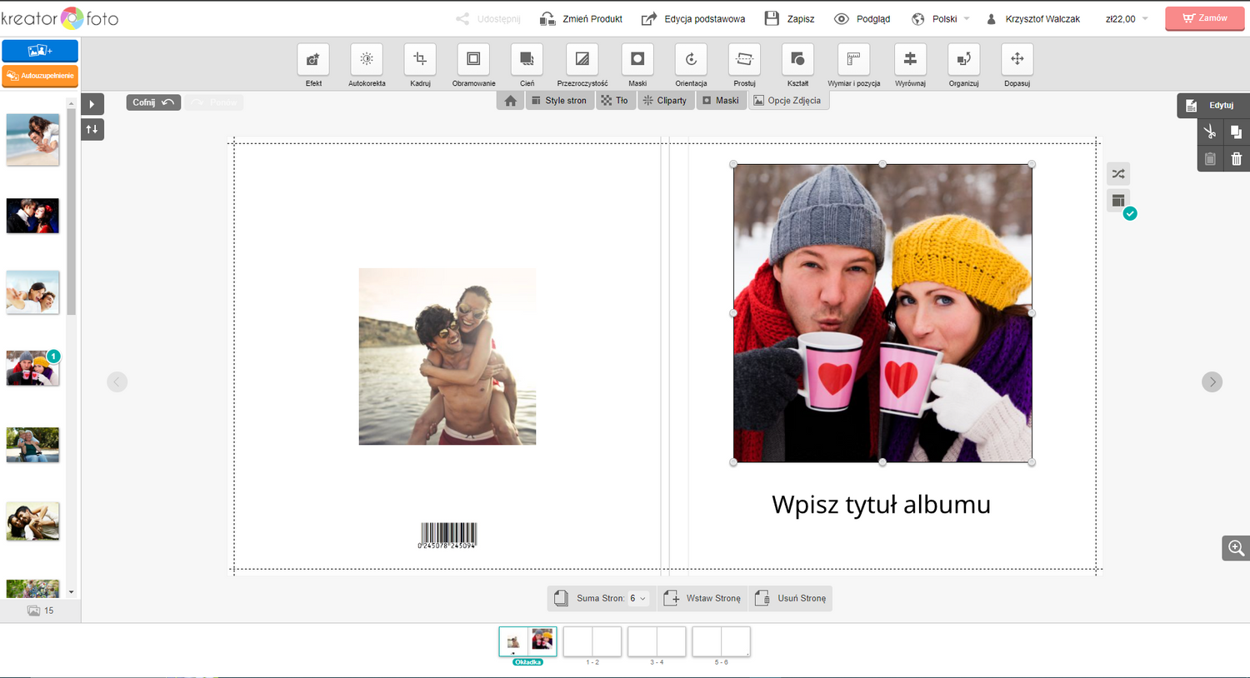
Task: Click Edycja podstawowa
Action: [x=693, y=18]
